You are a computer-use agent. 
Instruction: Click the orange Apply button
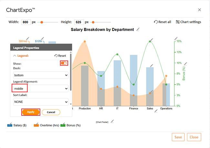point(31,112)
